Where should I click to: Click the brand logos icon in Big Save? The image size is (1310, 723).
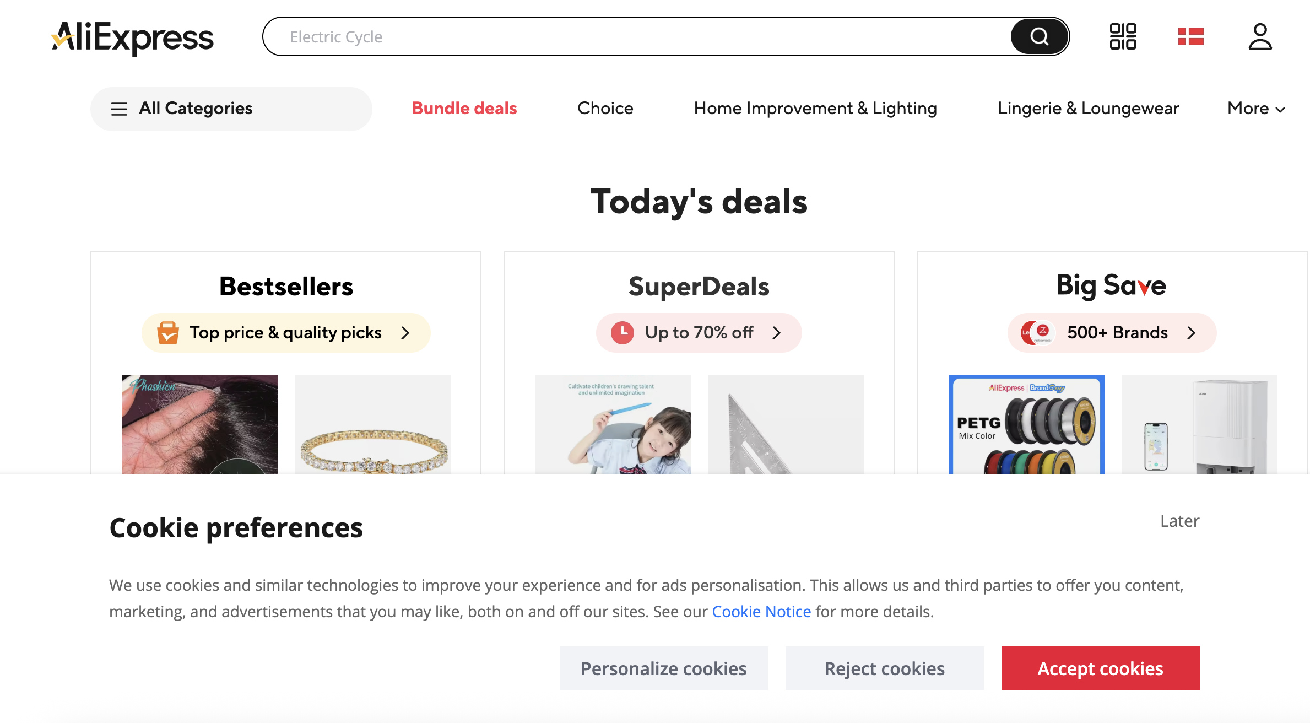coord(1037,333)
